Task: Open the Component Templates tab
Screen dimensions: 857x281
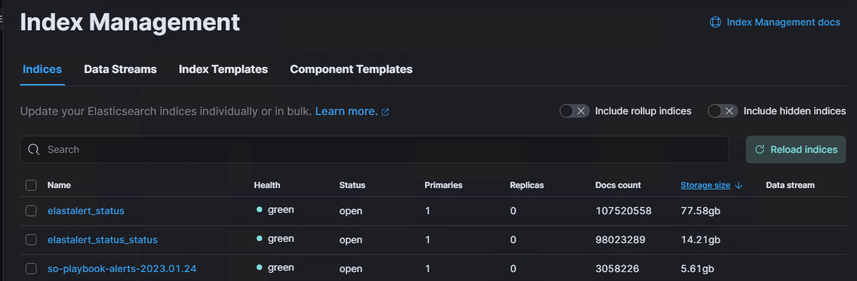Action: (351, 69)
